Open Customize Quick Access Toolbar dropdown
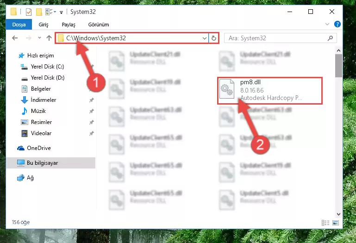This screenshot has width=356, height=243. click(61, 12)
